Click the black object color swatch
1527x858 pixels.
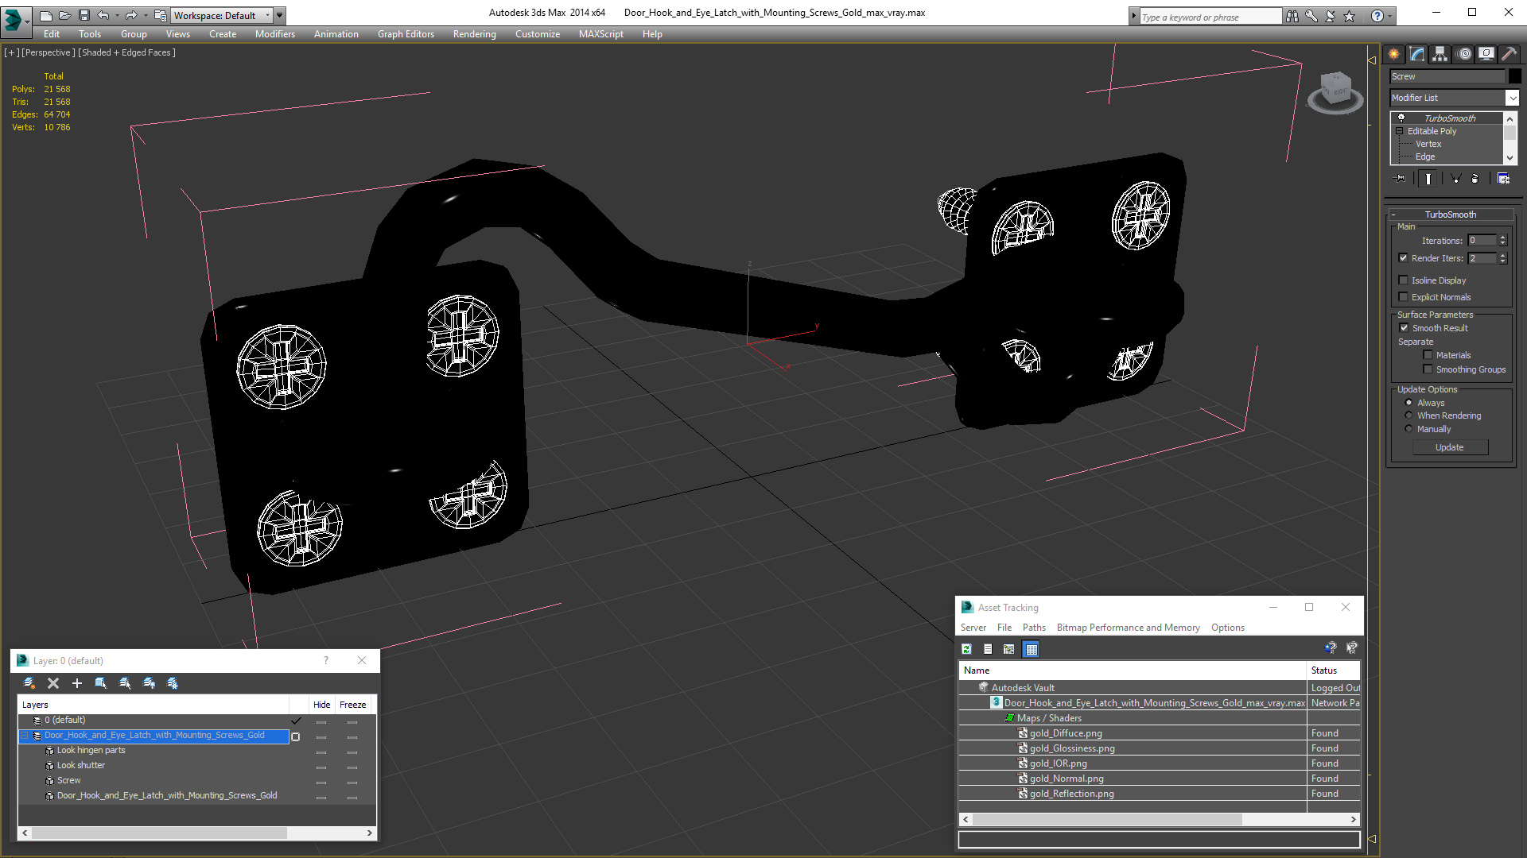[1515, 76]
